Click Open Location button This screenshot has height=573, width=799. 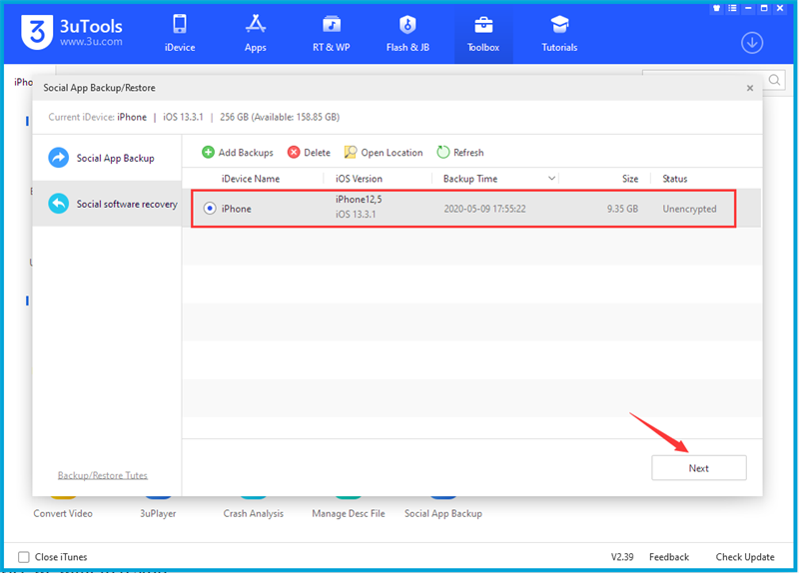[x=384, y=153]
